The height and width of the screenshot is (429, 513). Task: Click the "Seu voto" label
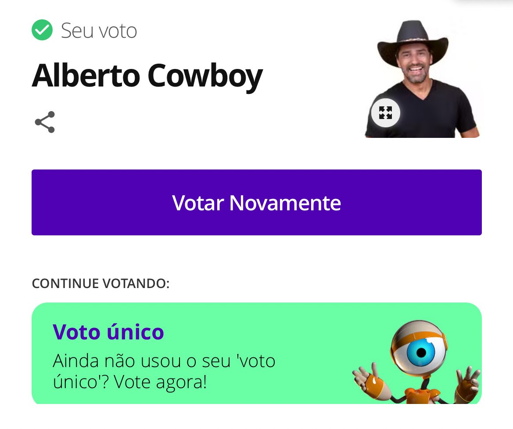click(99, 31)
